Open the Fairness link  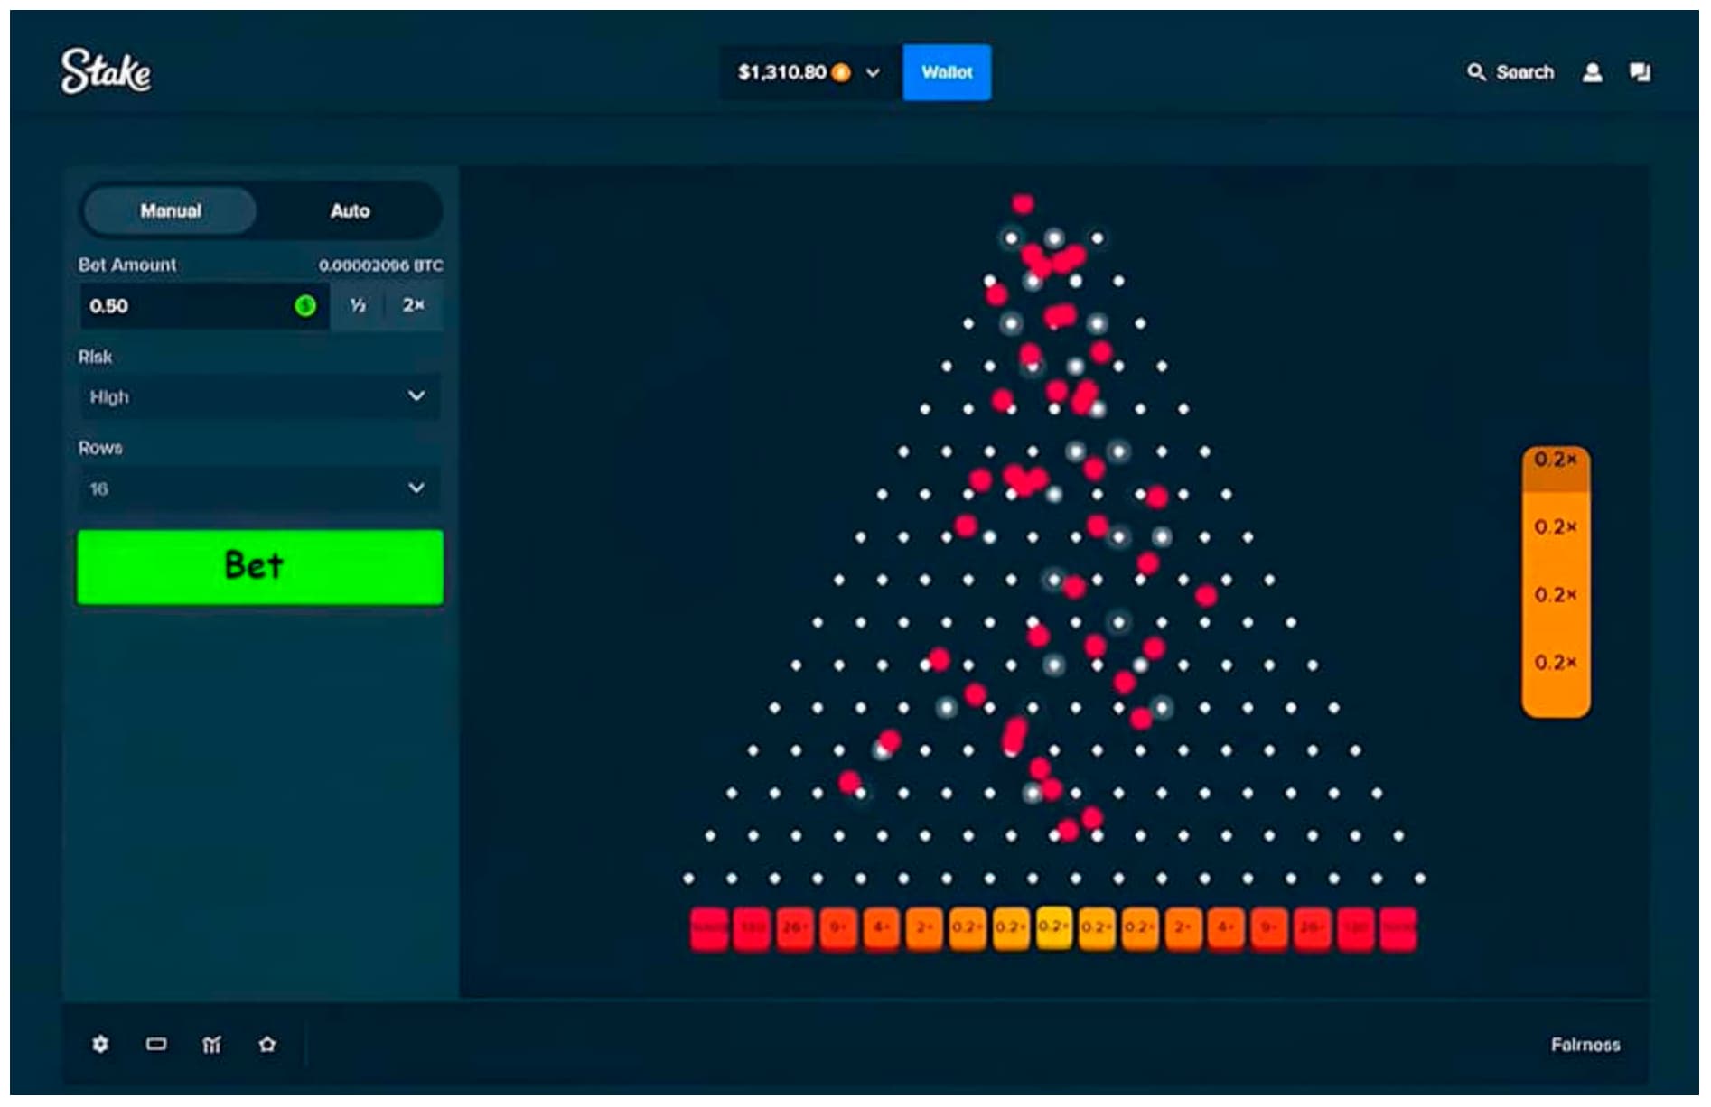[x=1585, y=1045]
